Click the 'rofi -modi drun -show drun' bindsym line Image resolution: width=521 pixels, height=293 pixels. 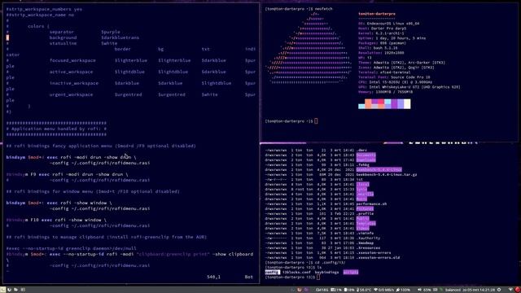coord(71,157)
